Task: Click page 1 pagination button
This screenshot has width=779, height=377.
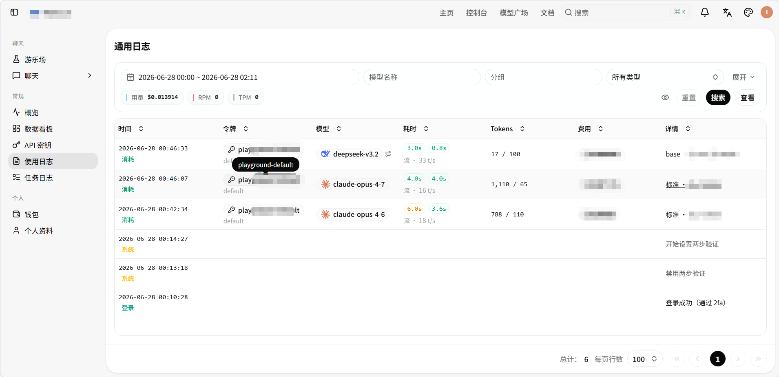Action: tap(718, 359)
